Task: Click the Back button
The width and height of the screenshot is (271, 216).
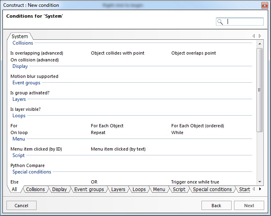Action: [x=216, y=206]
